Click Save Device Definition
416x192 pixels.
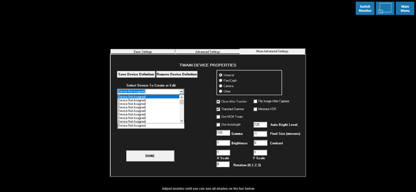[136, 74]
